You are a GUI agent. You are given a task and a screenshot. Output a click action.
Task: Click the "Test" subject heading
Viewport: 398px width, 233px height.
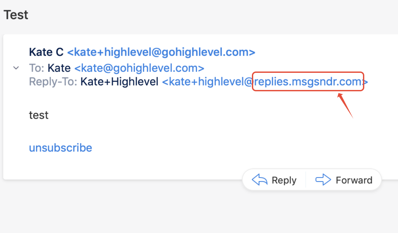[x=16, y=15]
